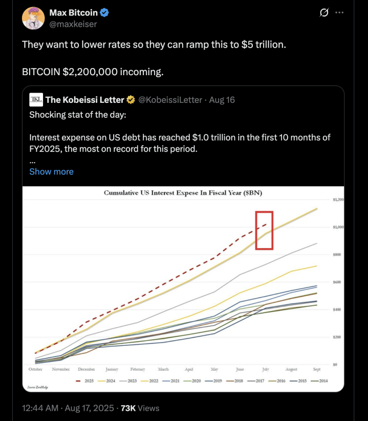Open the @maxkeiser handle link
The width and height of the screenshot is (368, 421).
point(73,24)
